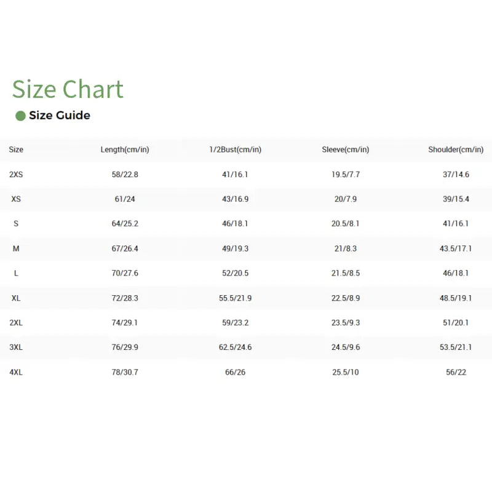Click the 4XL size row label
The width and height of the screenshot is (492, 492).
tap(16, 372)
